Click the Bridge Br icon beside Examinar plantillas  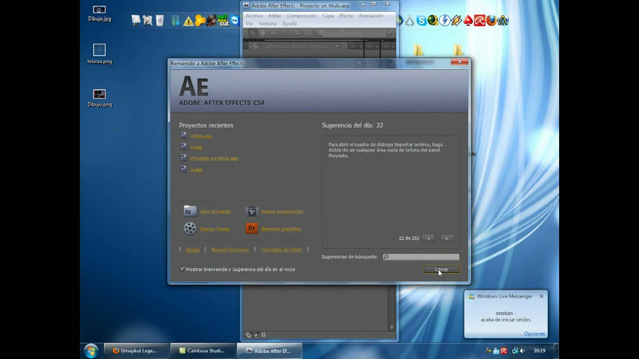pos(252,228)
